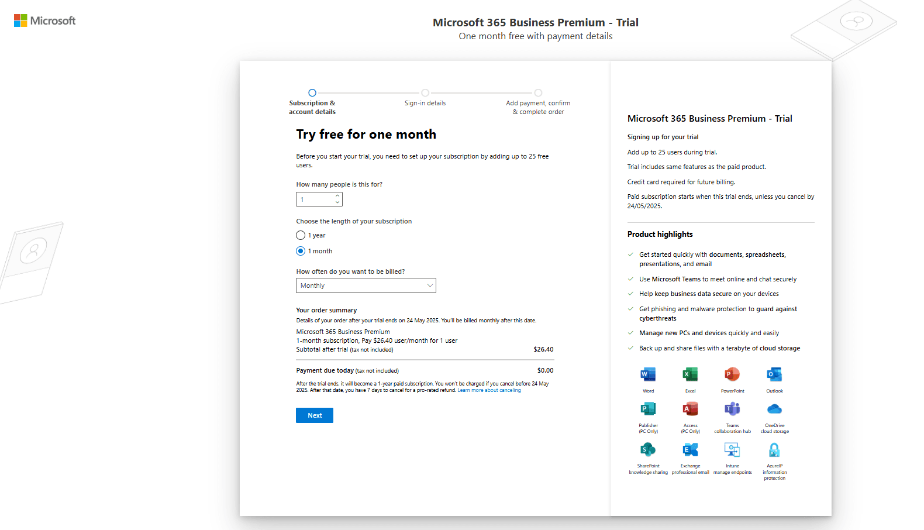The height and width of the screenshot is (530, 924).
Task: Click the PowerPoint app icon
Action: (x=732, y=374)
